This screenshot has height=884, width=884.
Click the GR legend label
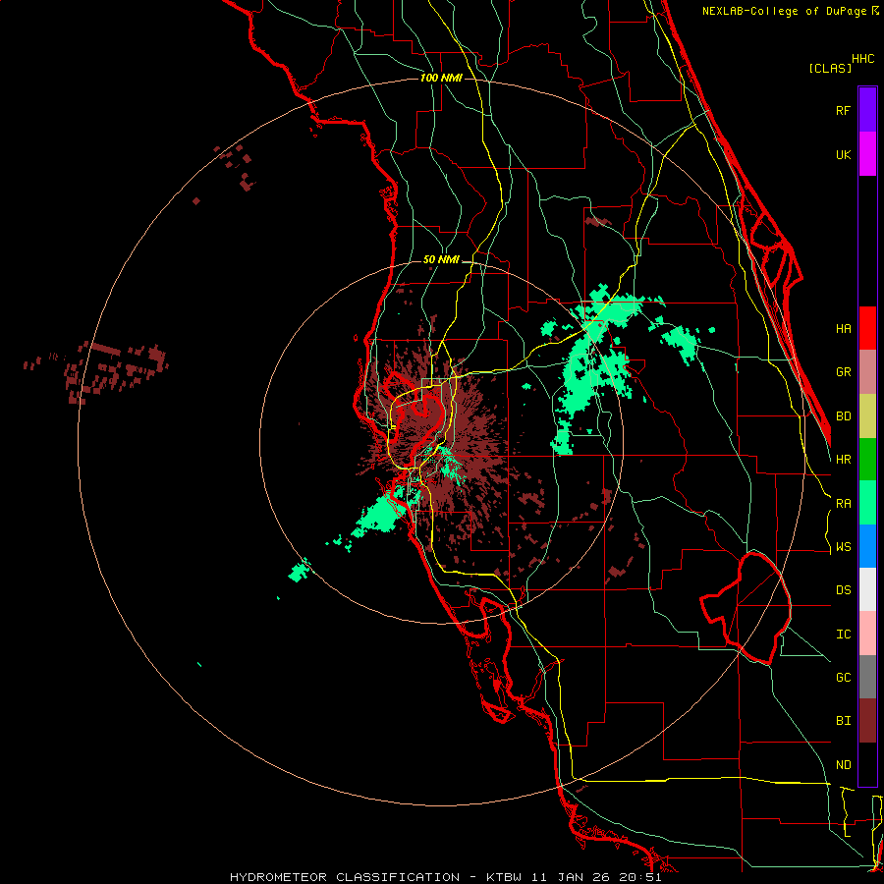[843, 372]
